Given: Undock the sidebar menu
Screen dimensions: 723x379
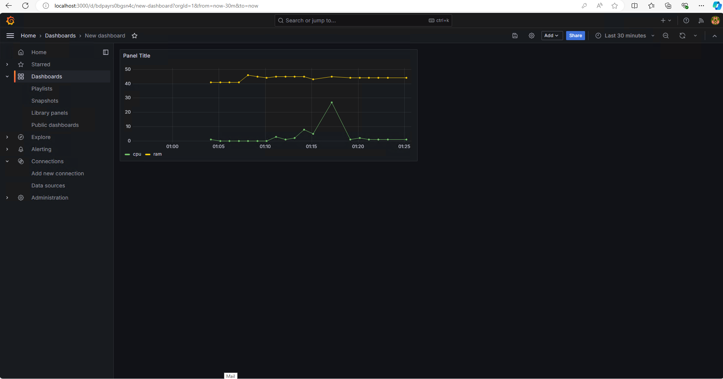Looking at the screenshot, I should tap(106, 52).
